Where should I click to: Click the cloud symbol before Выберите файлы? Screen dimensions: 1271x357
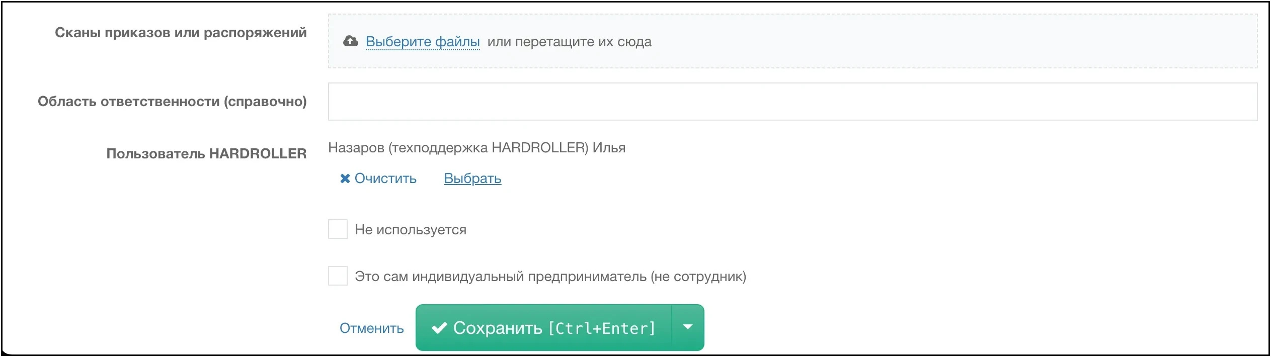pos(351,42)
